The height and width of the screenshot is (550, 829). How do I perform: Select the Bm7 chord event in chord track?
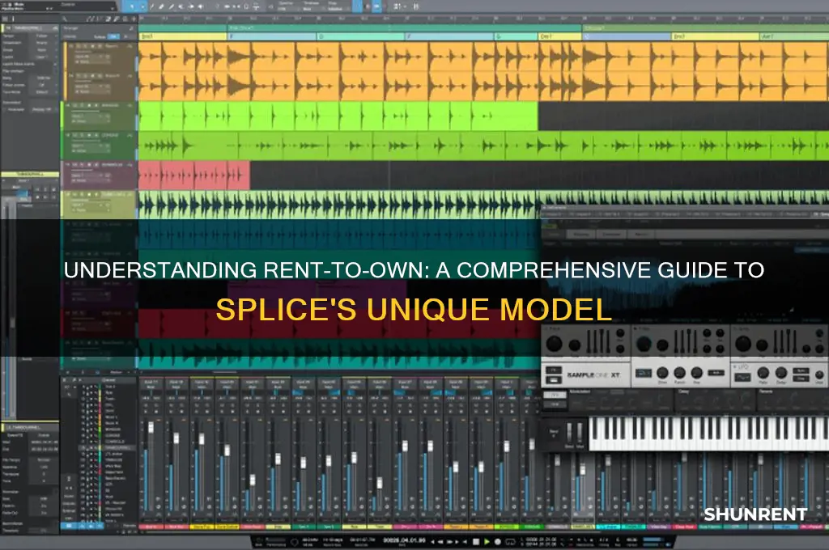tap(716, 36)
